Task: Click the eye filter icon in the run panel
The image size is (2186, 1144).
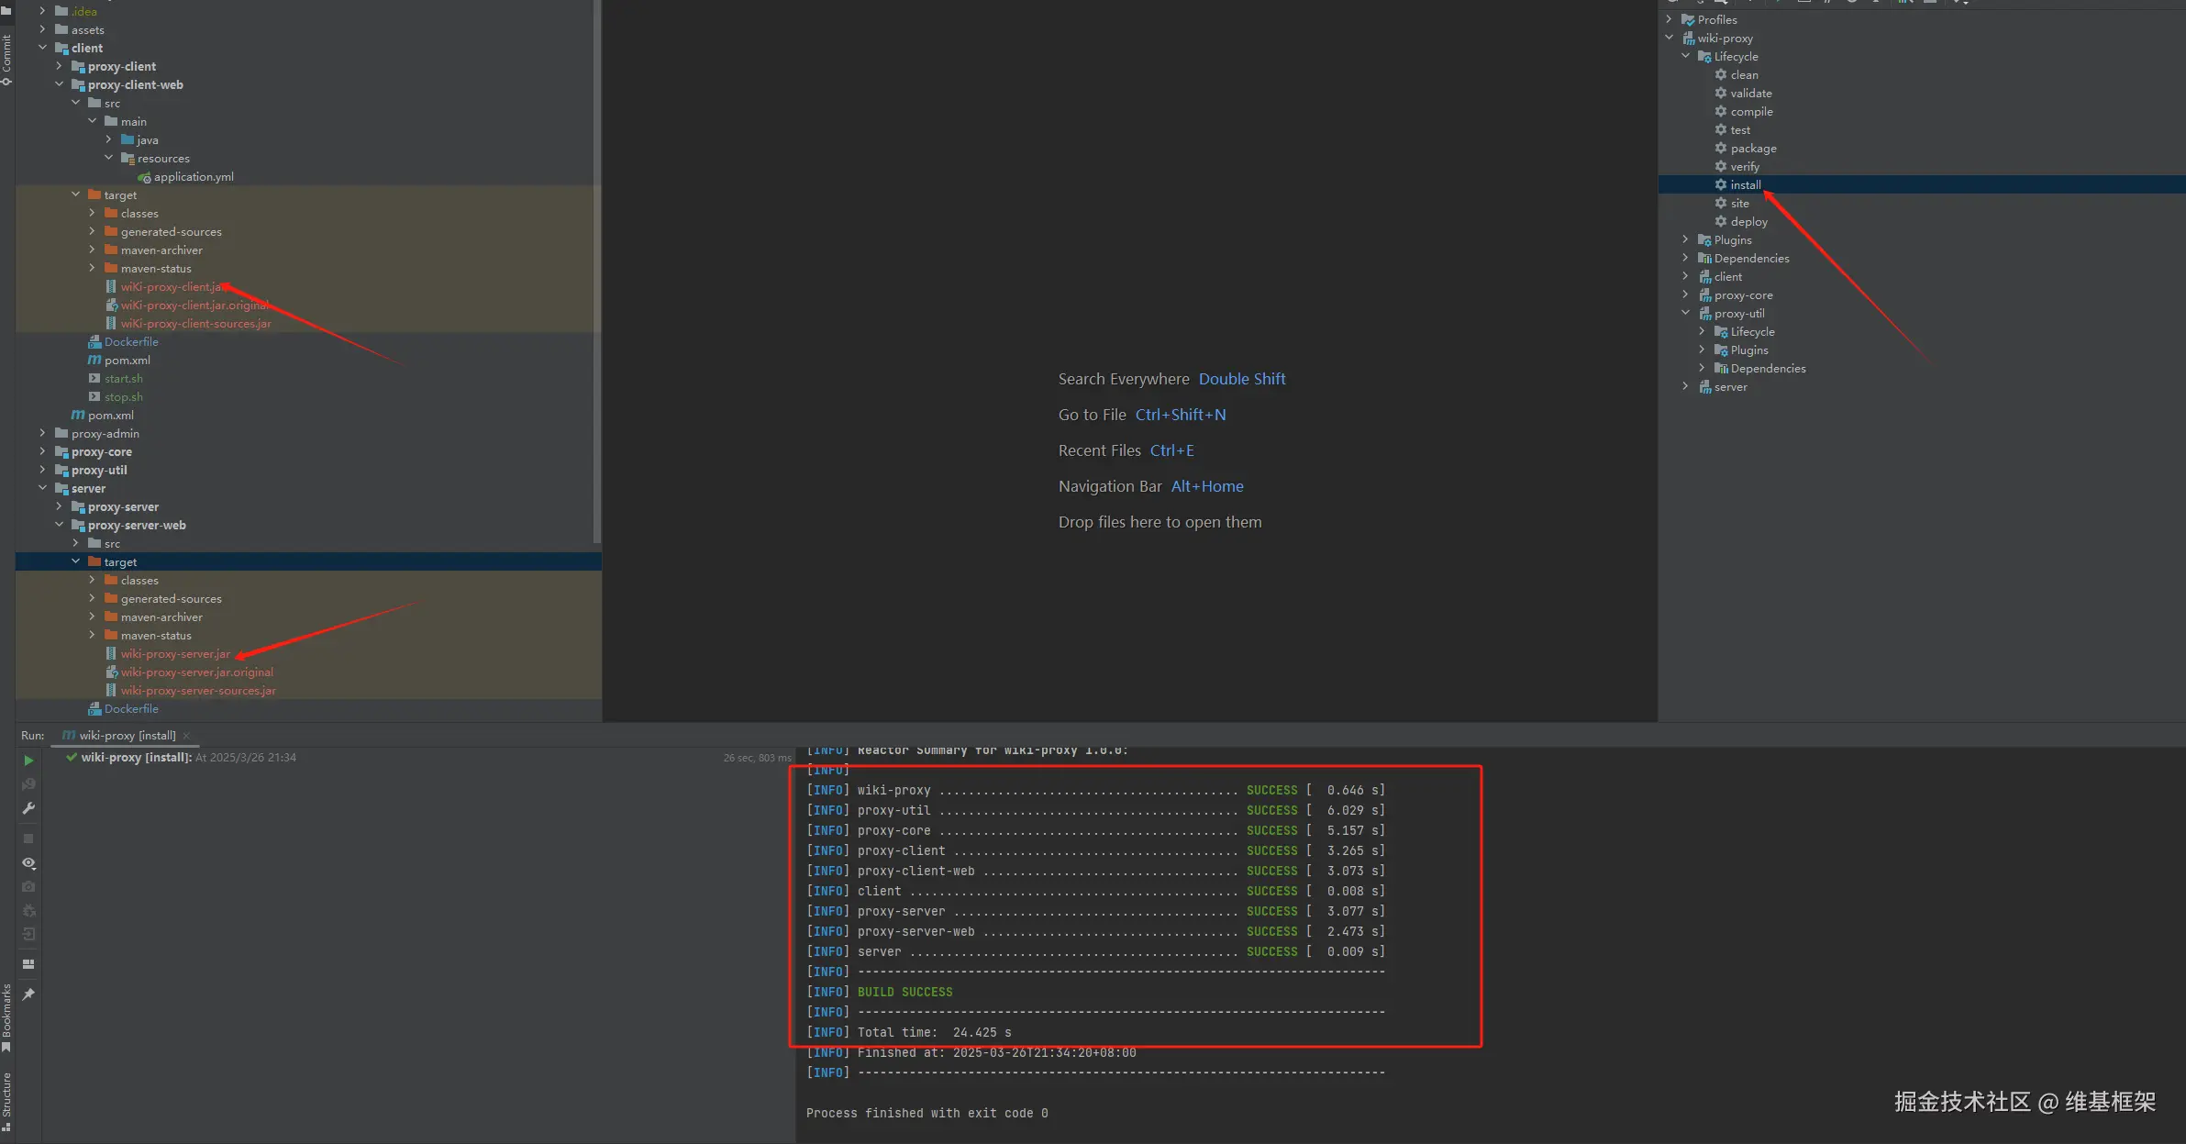Action: pyautogui.click(x=28, y=863)
